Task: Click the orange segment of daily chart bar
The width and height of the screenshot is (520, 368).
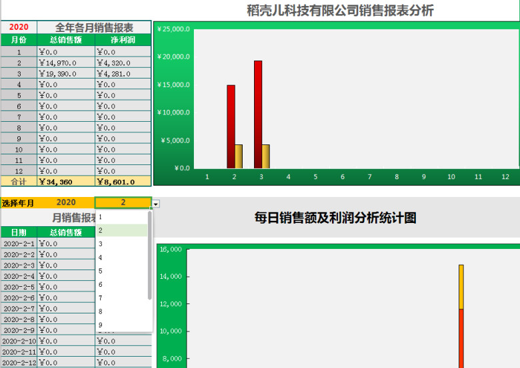Action: [461, 287]
